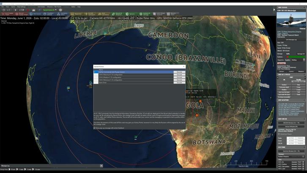The width and height of the screenshot is (307, 173).
Task: Open Systems & Damage toolbar button
Action: point(145,14)
